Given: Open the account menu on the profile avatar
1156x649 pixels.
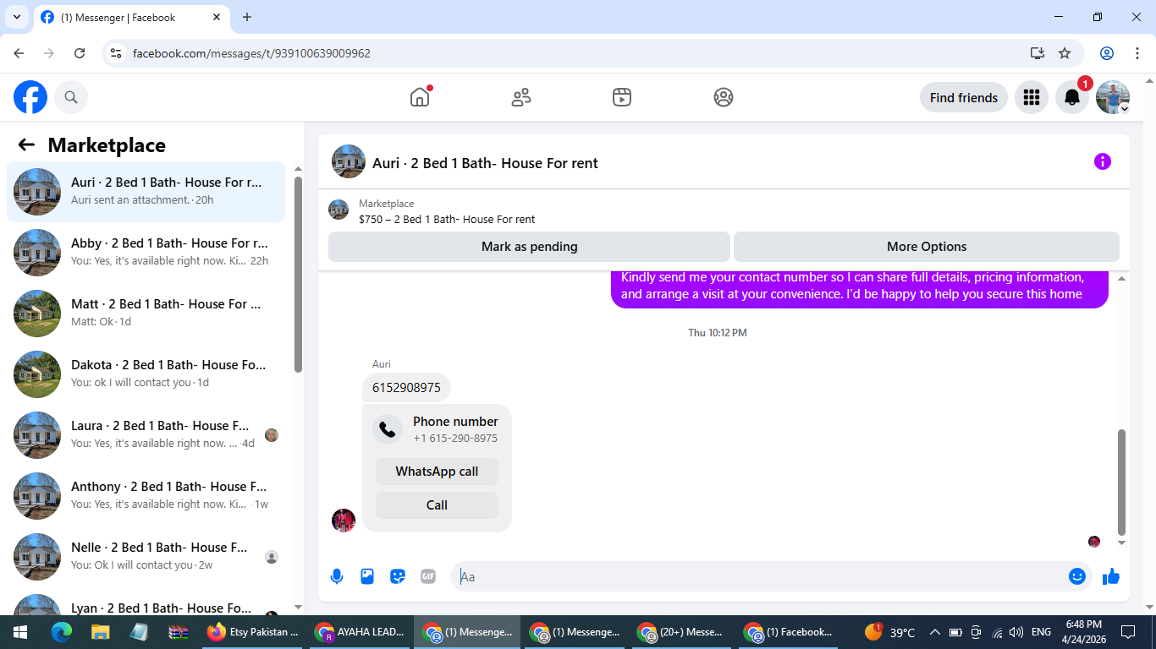Looking at the screenshot, I should (x=1113, y=98).
